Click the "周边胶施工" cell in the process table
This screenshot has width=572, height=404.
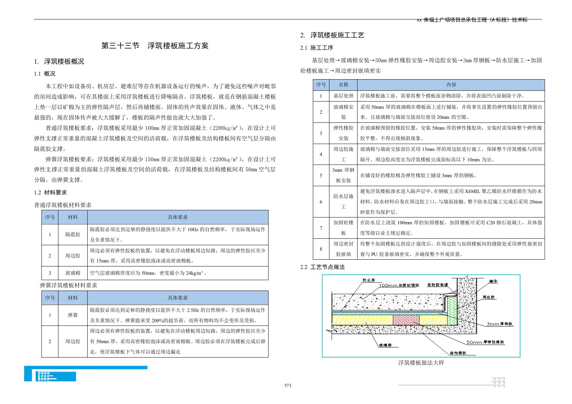coord(343,154)
